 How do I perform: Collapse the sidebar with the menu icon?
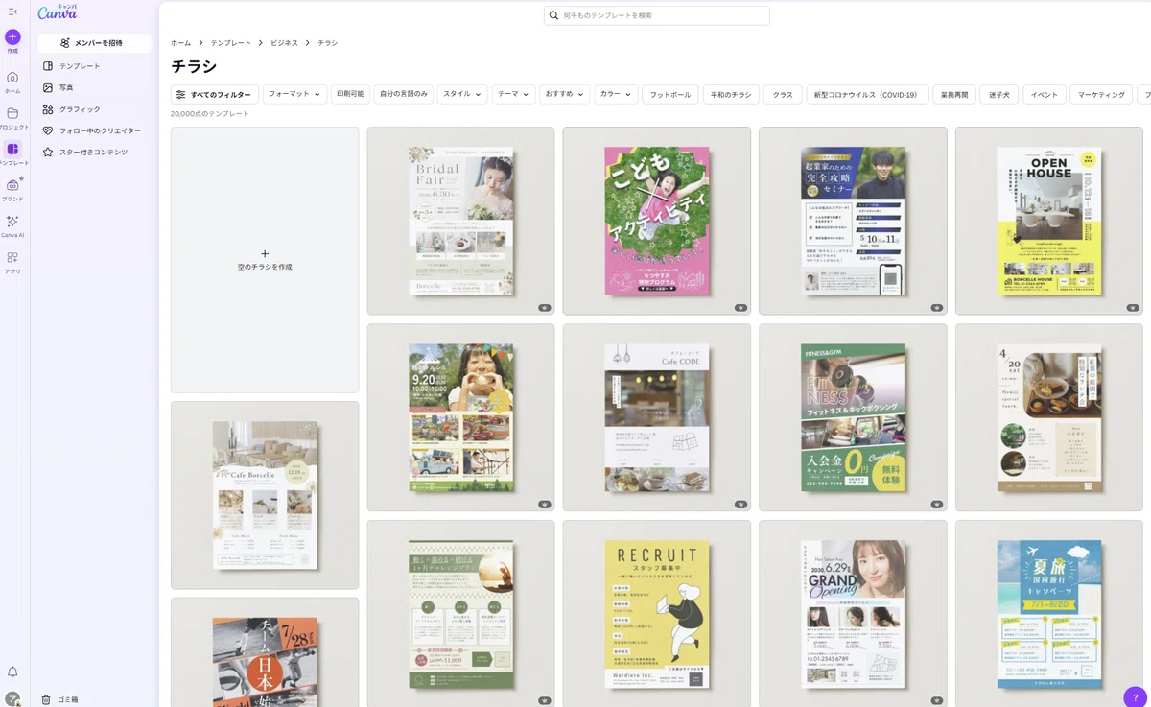click(x=12, y=12)
